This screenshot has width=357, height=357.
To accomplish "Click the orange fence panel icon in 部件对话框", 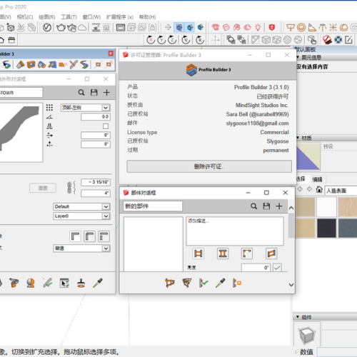I will pos(271,253).
